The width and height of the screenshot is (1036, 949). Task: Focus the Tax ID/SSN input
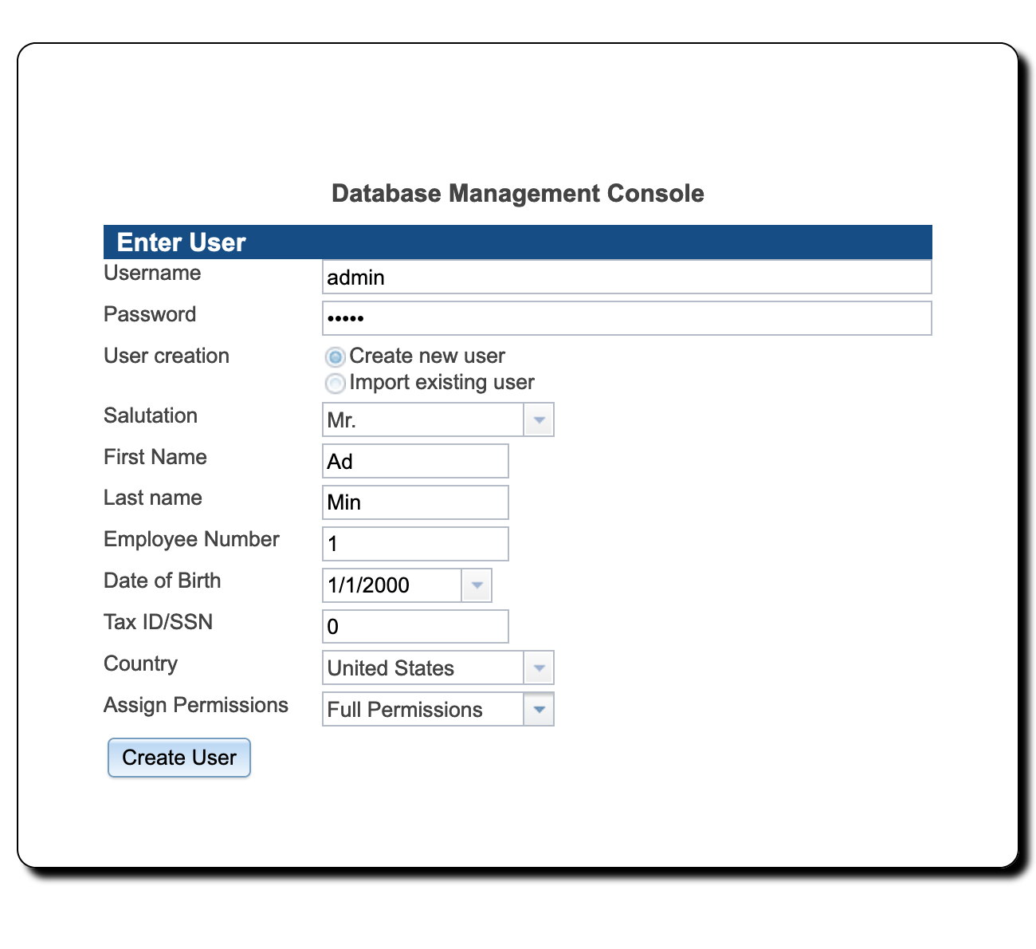pos(415,627)
